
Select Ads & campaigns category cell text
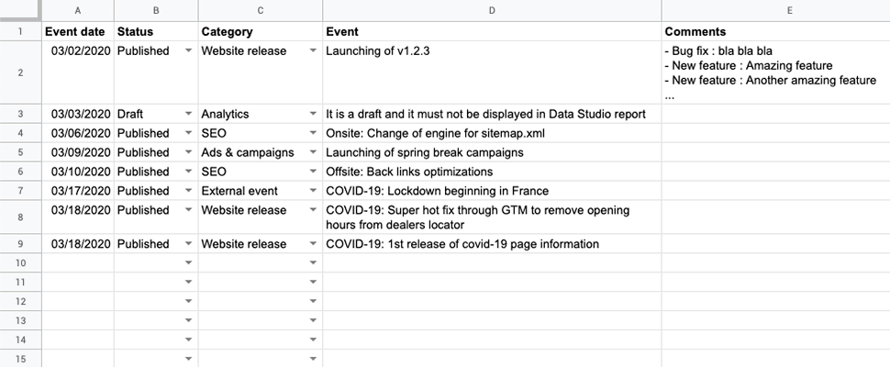coord(248,152)
